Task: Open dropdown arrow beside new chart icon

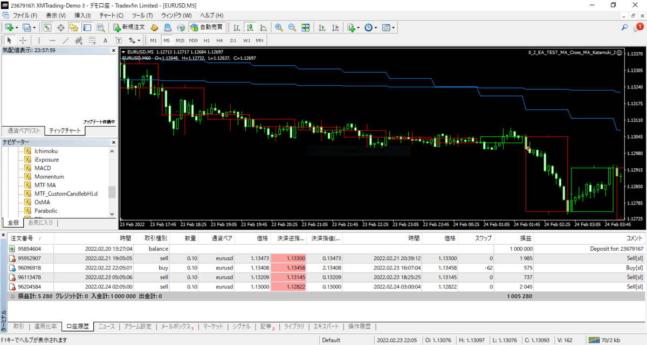Action: [x=17, y=27]
